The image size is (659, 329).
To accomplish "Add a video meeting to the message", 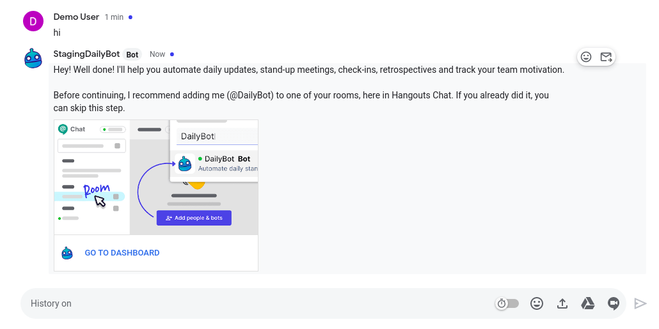I will pos(614,303).
